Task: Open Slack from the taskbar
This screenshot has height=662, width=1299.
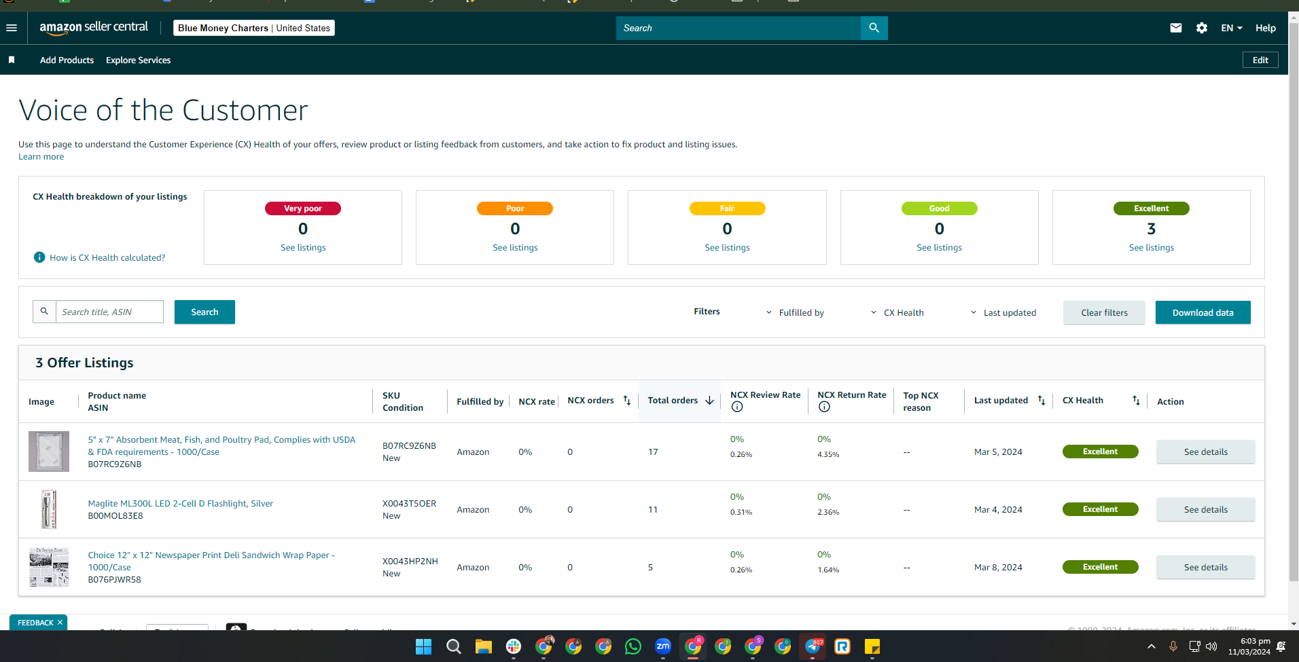Action: (x=513, y=646)
